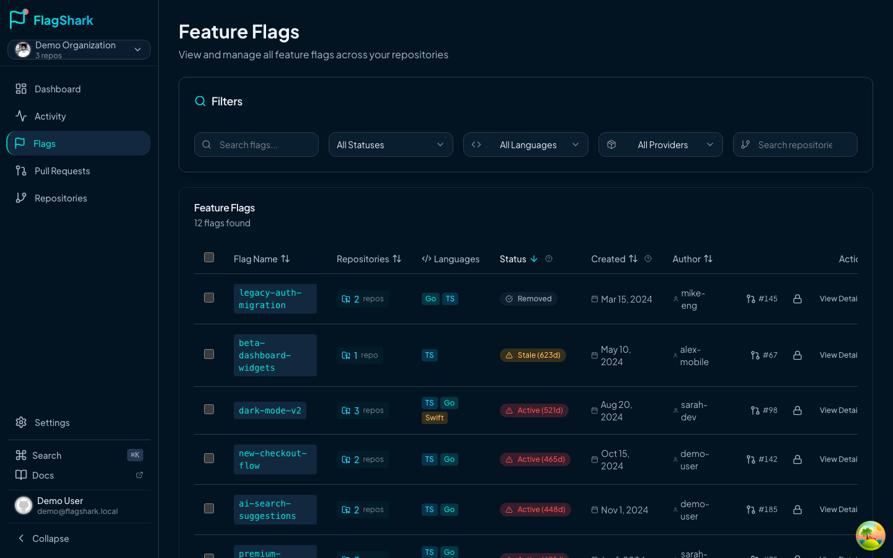Expand the All Languages filter dropdown

tap(525, 144)
